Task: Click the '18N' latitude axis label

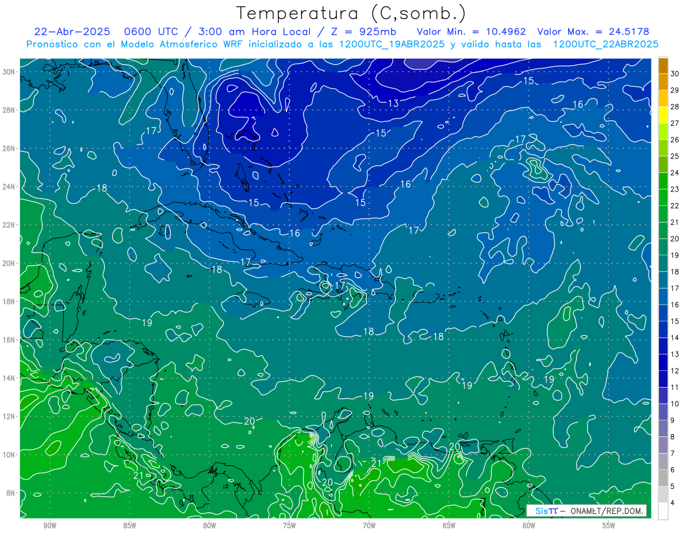Action: pos(10,301)
